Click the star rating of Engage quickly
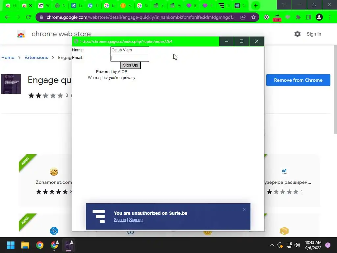 pyautogui.click(x=45, y=95)
